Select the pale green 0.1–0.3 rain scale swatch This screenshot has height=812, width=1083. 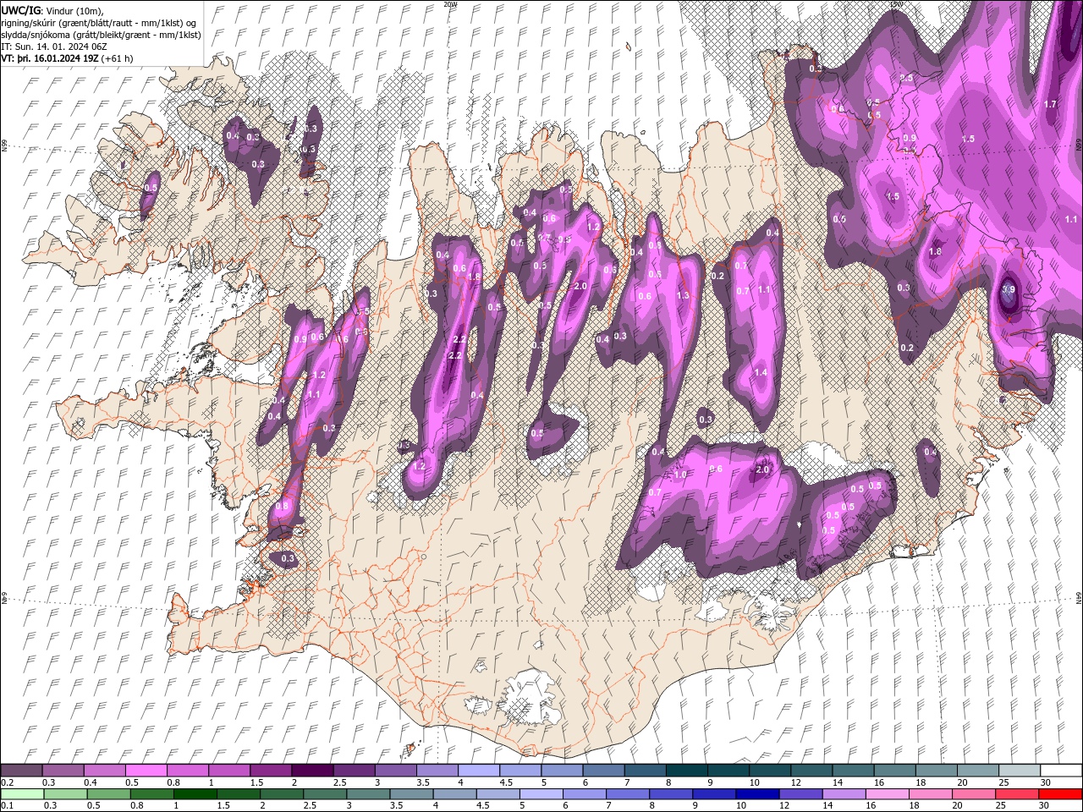point(22,794)
